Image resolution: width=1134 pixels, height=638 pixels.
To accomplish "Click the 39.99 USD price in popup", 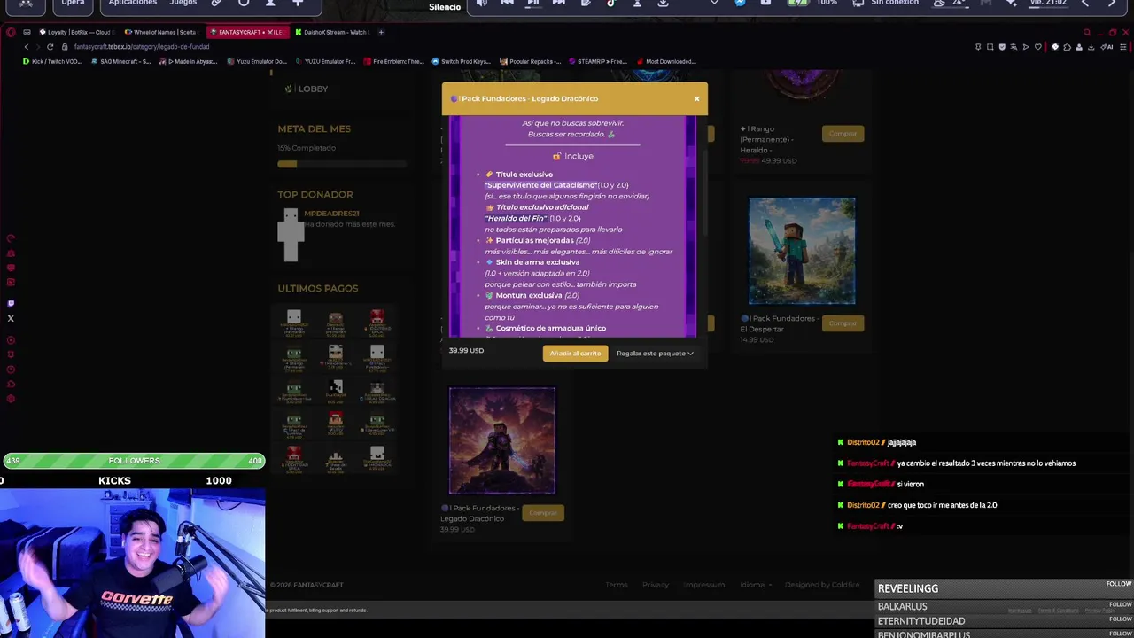I will pyautogui.click(x=466, y=351).
